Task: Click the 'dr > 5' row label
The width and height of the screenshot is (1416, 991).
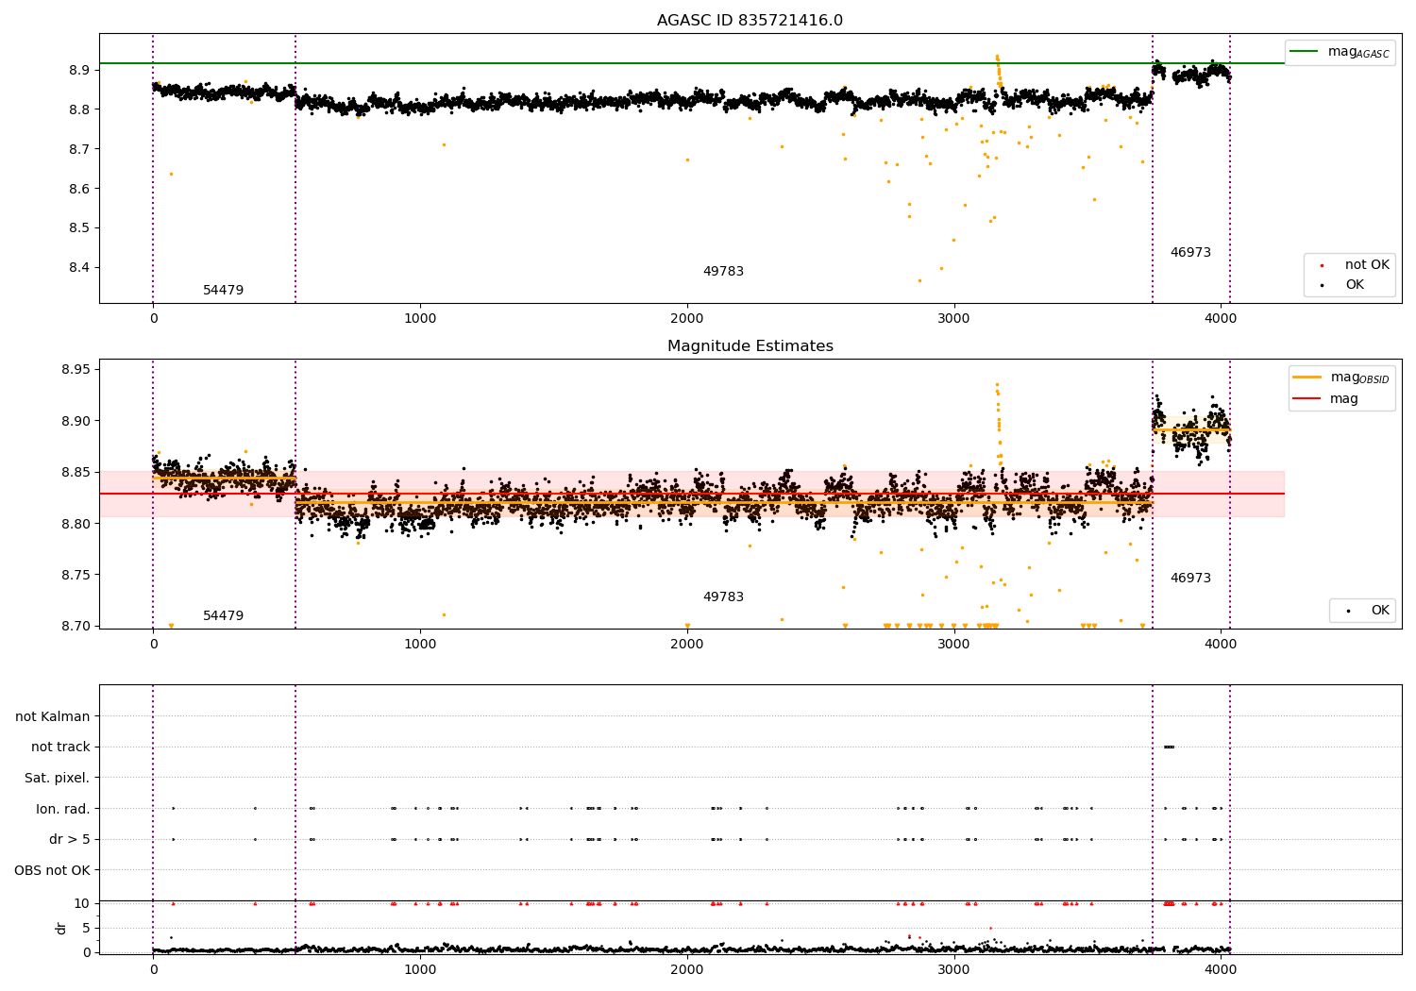Action: (x=70, y=839)
